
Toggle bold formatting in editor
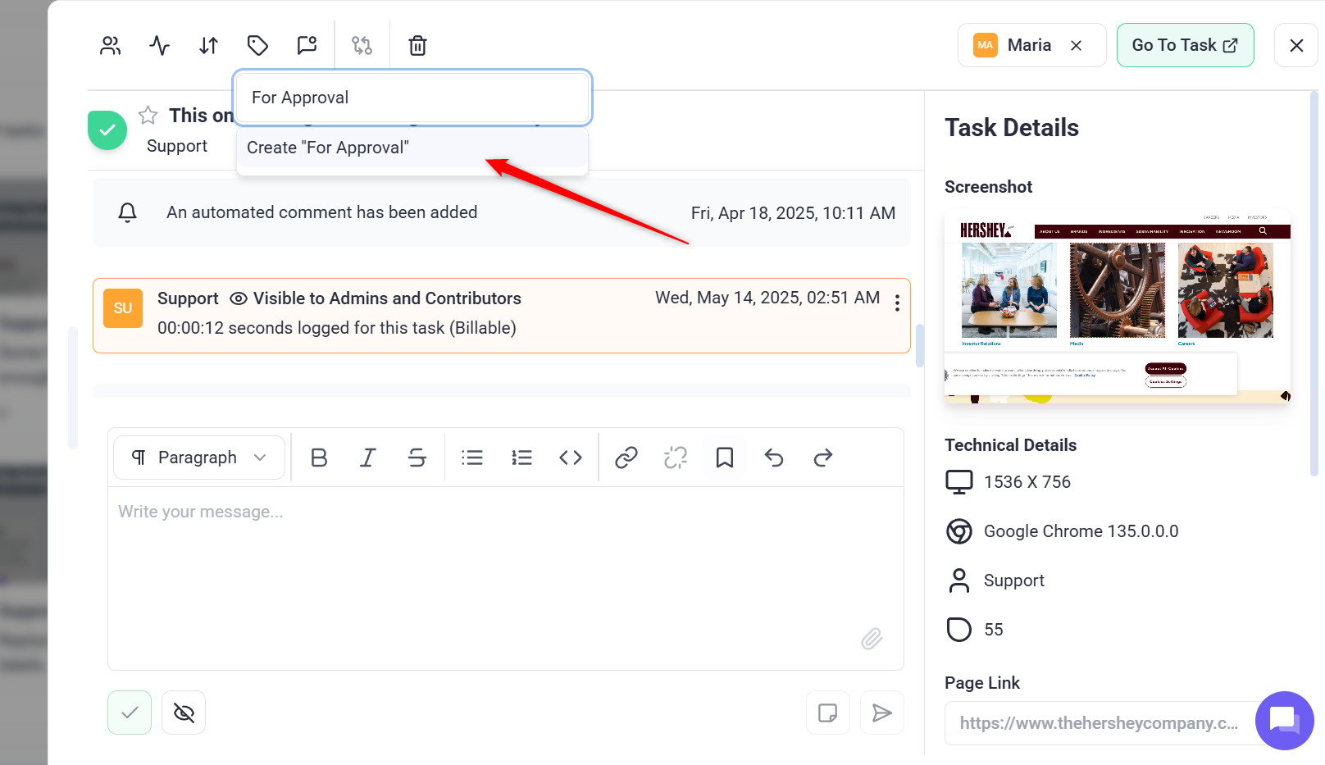tap(319, 458)
